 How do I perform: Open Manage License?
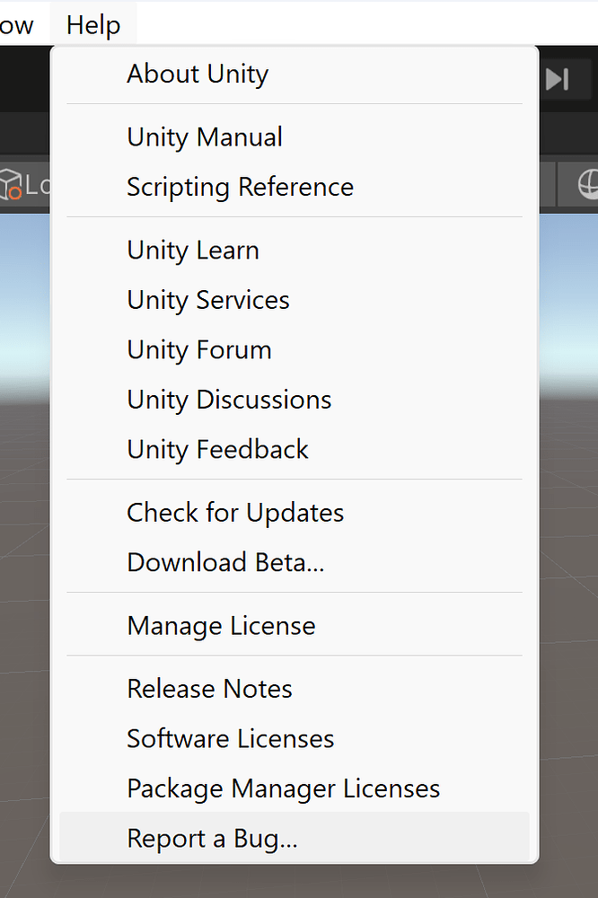(x=221, y=625)
